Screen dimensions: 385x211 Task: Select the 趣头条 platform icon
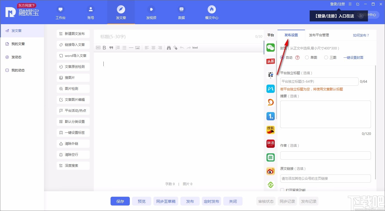click(270, 157)
